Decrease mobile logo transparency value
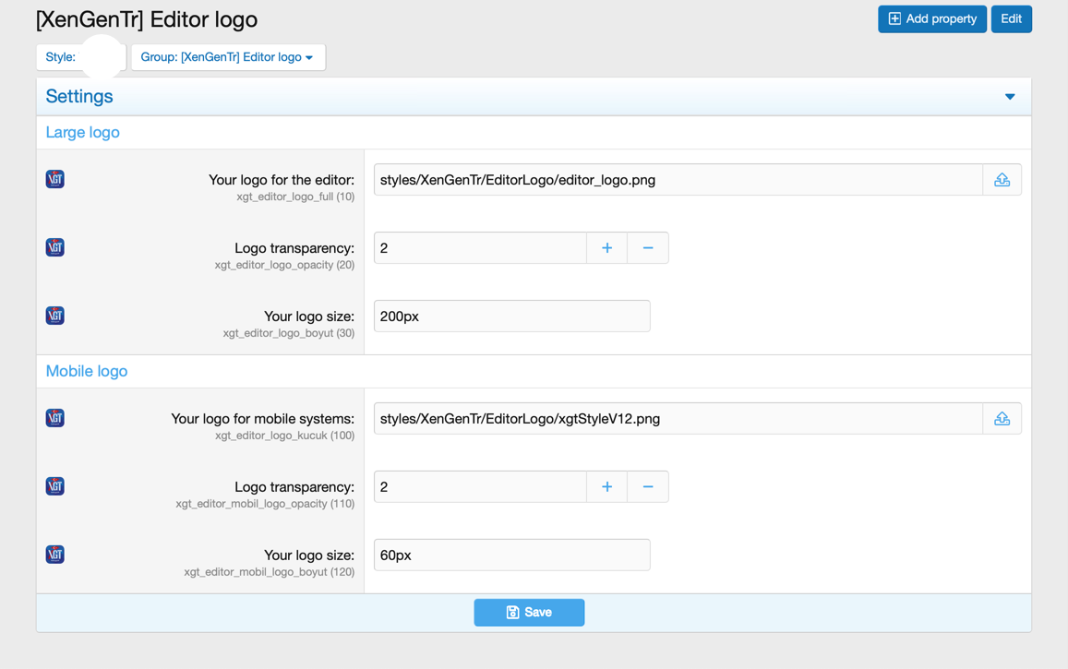 [x=648, y=487]
